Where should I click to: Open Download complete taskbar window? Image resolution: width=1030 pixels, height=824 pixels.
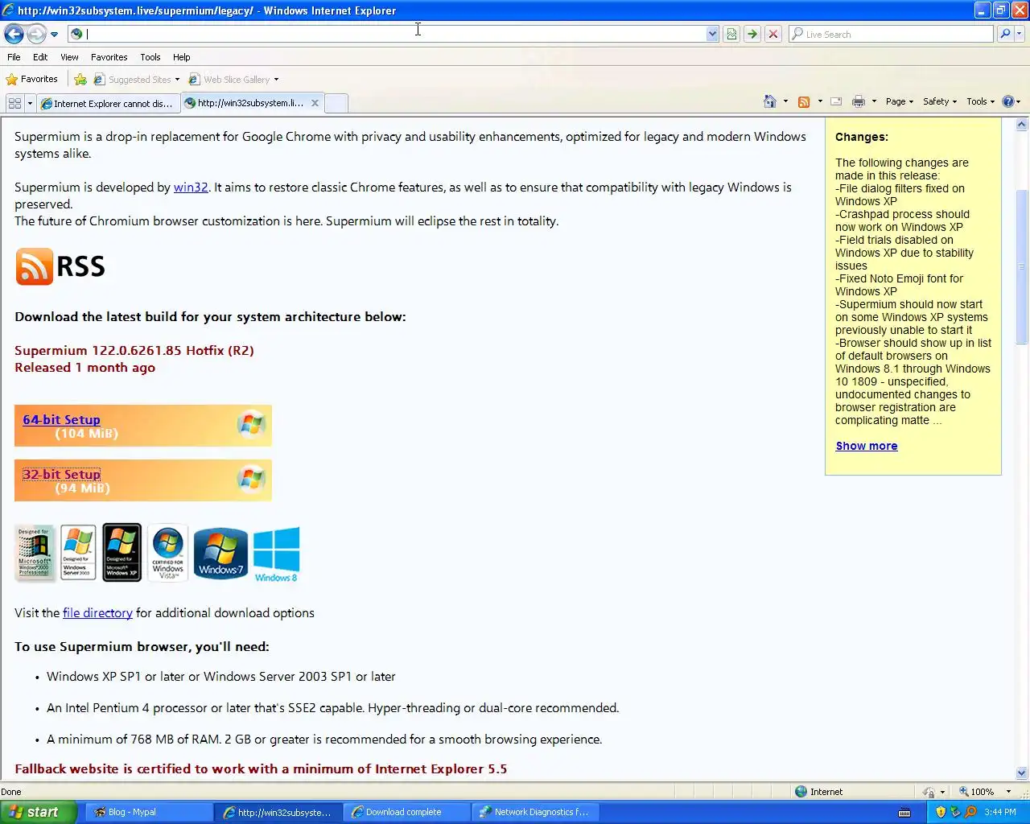tap(407, 812)
